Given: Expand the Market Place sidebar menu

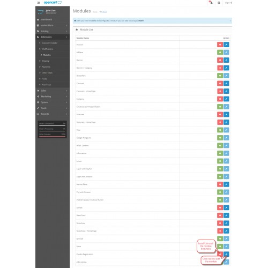Looking at the screenshot, I should [53, 25].
